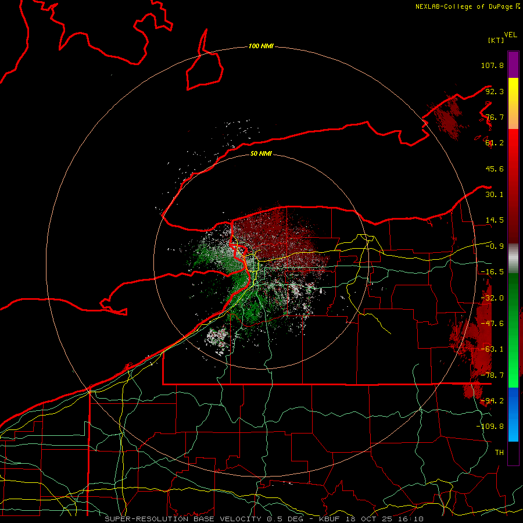Screen dimensions: 523x523
Task: Click the purple top segment of color bar
Action: tap(513, 65)
